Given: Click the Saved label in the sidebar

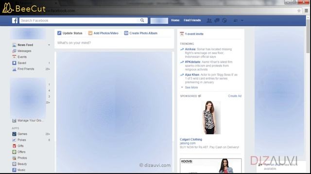Looking at the screenshot, I should click(22, 63).
